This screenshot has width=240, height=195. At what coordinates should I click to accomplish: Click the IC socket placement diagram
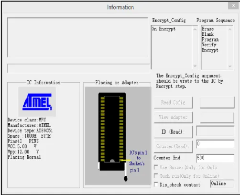118,136
